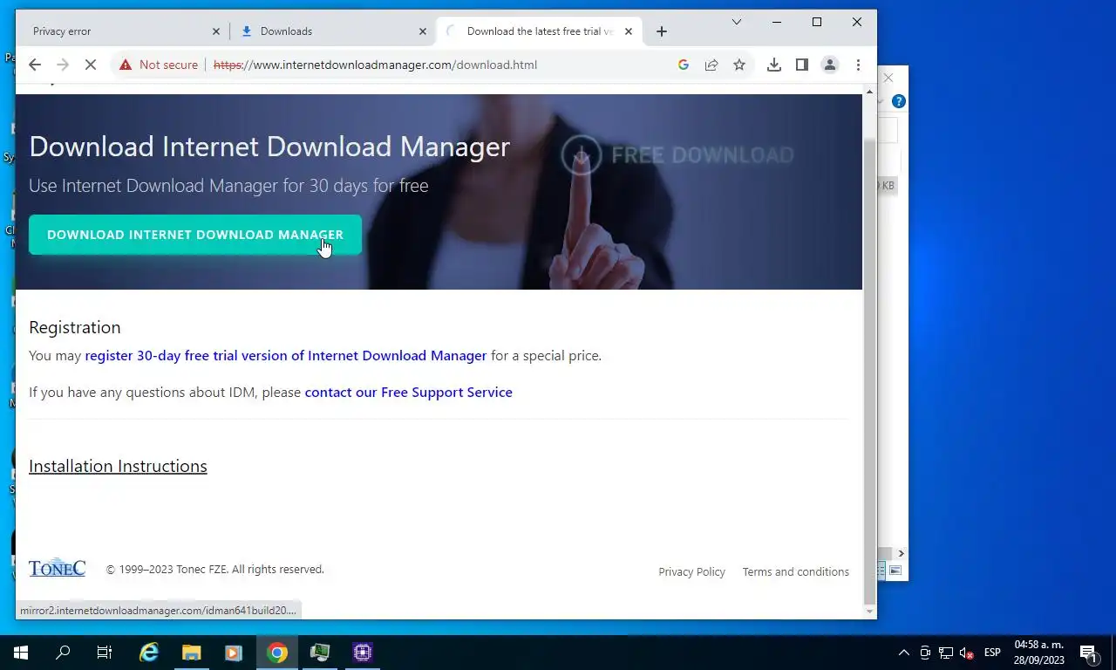Click Chrome icon on taskbar

pyautogui.click(x=277, y=653)
